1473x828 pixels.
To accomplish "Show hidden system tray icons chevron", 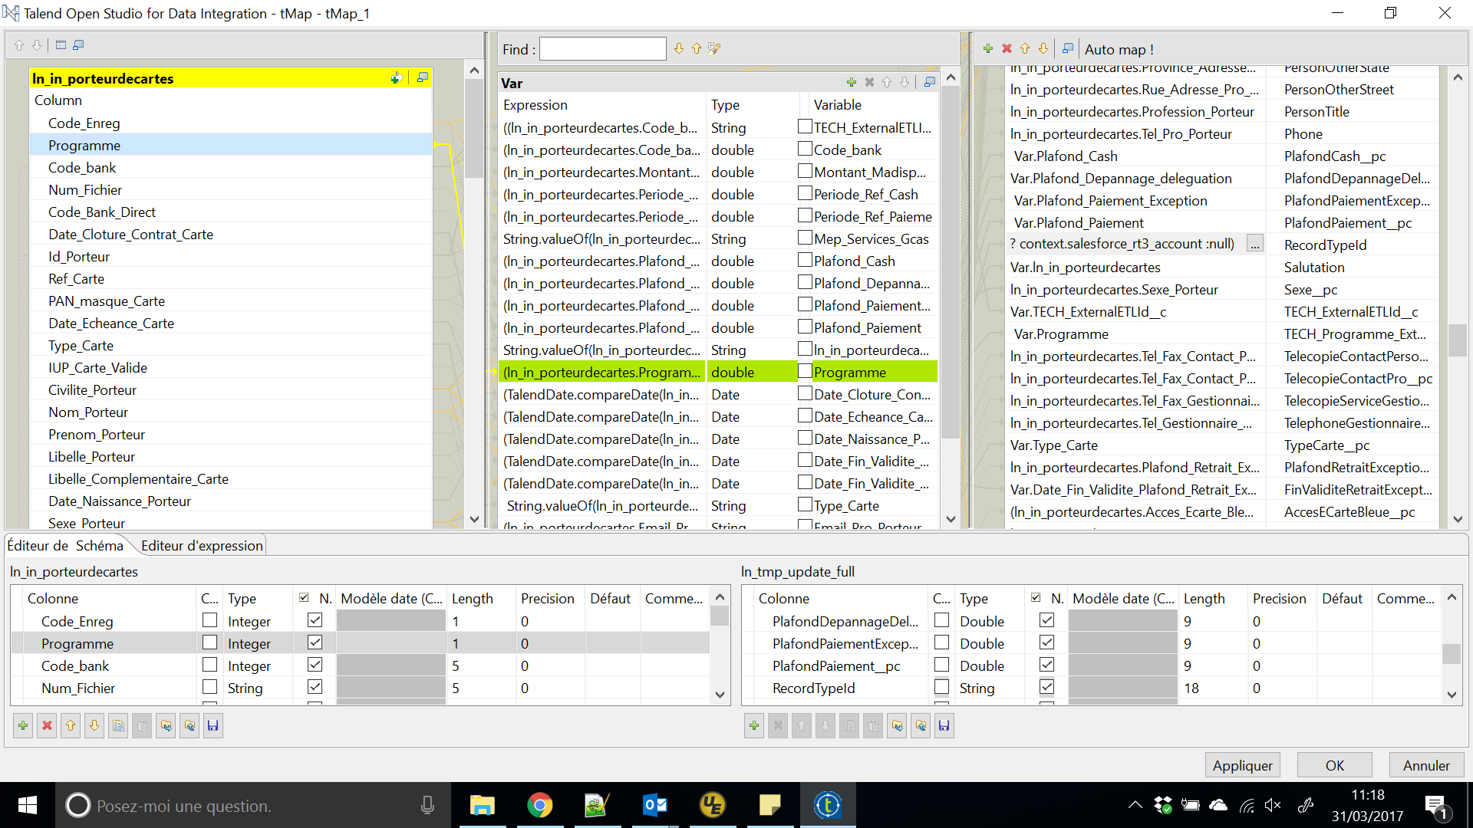I will click(1135, 805).
